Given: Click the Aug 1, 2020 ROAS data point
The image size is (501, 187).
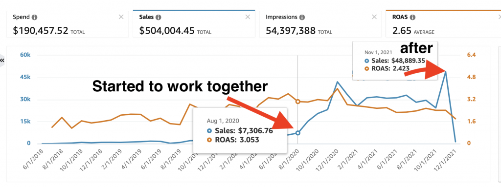Looking at the screenshot, I should click(298, 102).
